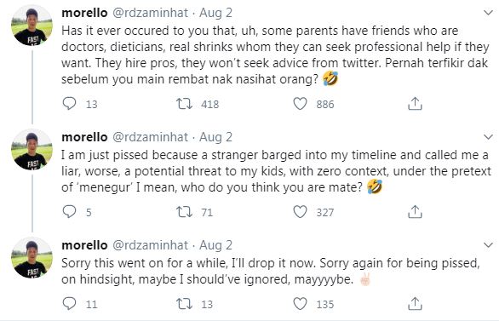
Task: Reply to the 'Sorry this went on' tweet
Action: tap(69, 304)
